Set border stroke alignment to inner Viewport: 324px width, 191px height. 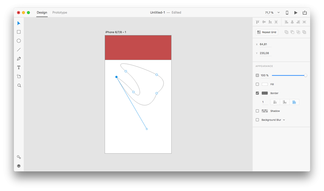pyautogui.click(x=275, y=102)
